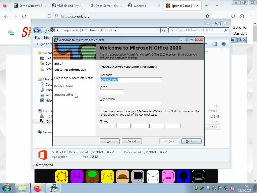257x193 pixels.
Task: Focus the User name field
Action: pos(131,80)
